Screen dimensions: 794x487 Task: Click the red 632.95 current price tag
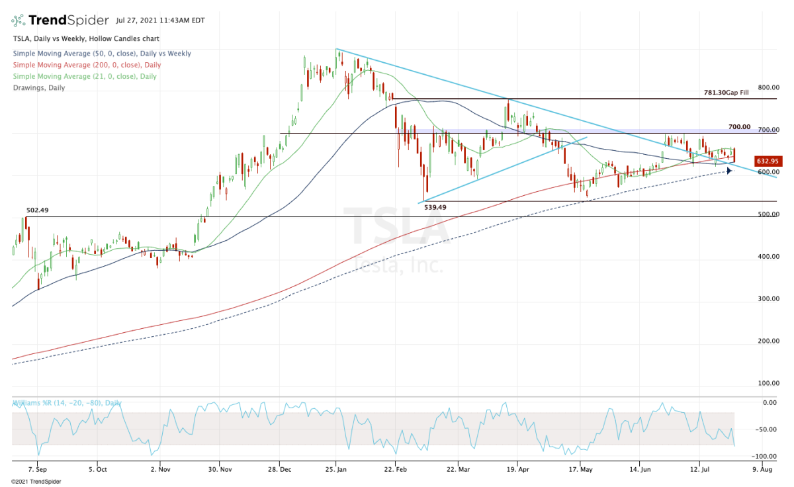[768, 161]
